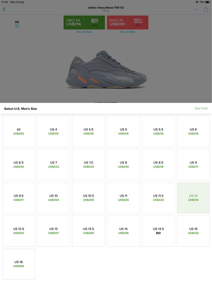The height and width of the screenshot is (282, 212).
Task: Pick size US 14.5 Bid tile
Action: (x=158, y=231)
